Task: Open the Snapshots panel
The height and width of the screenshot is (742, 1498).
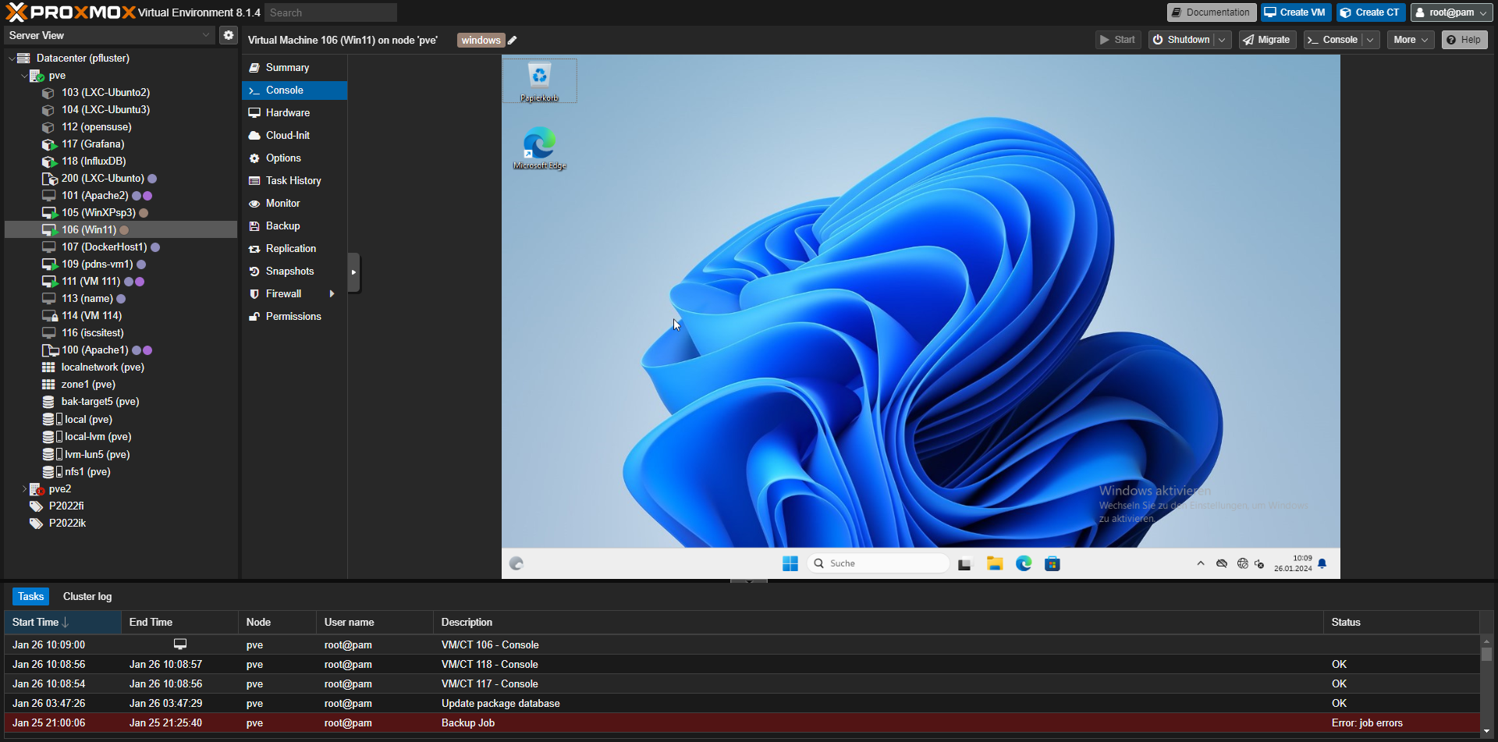Action: pyautogui.click(x=294, y=272)
